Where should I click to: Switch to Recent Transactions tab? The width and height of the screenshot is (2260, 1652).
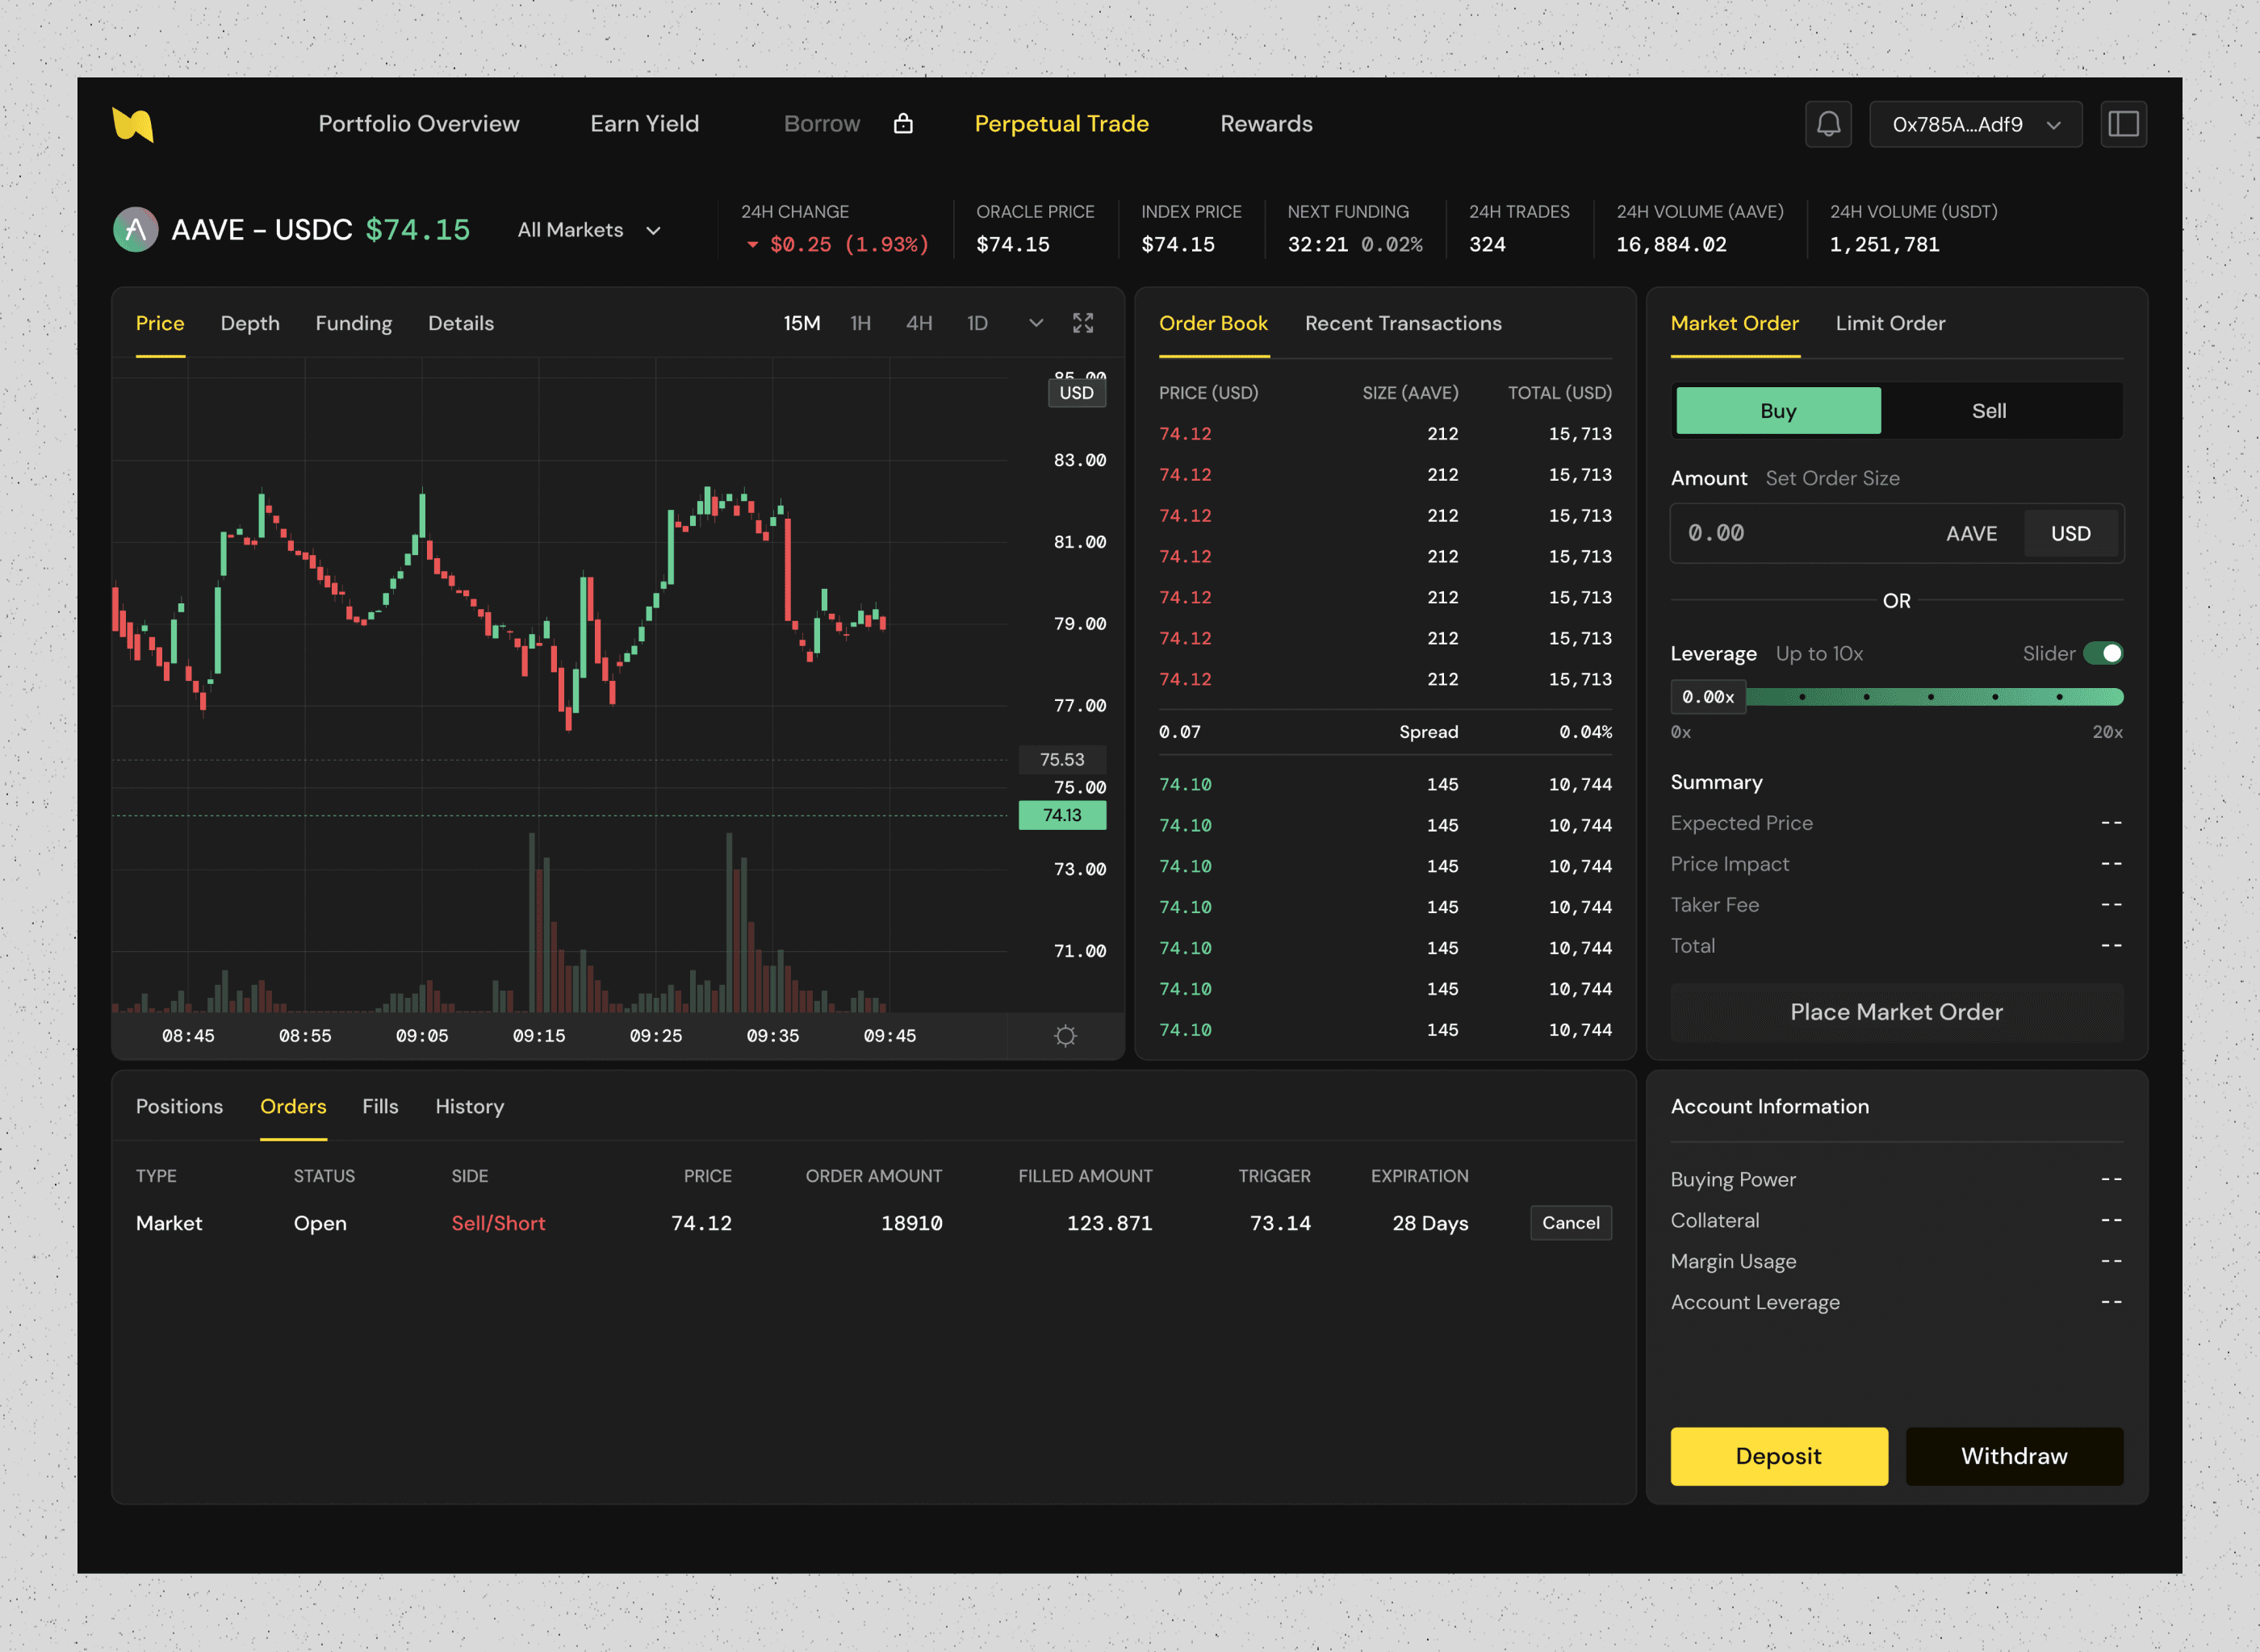pos(1403,323)
